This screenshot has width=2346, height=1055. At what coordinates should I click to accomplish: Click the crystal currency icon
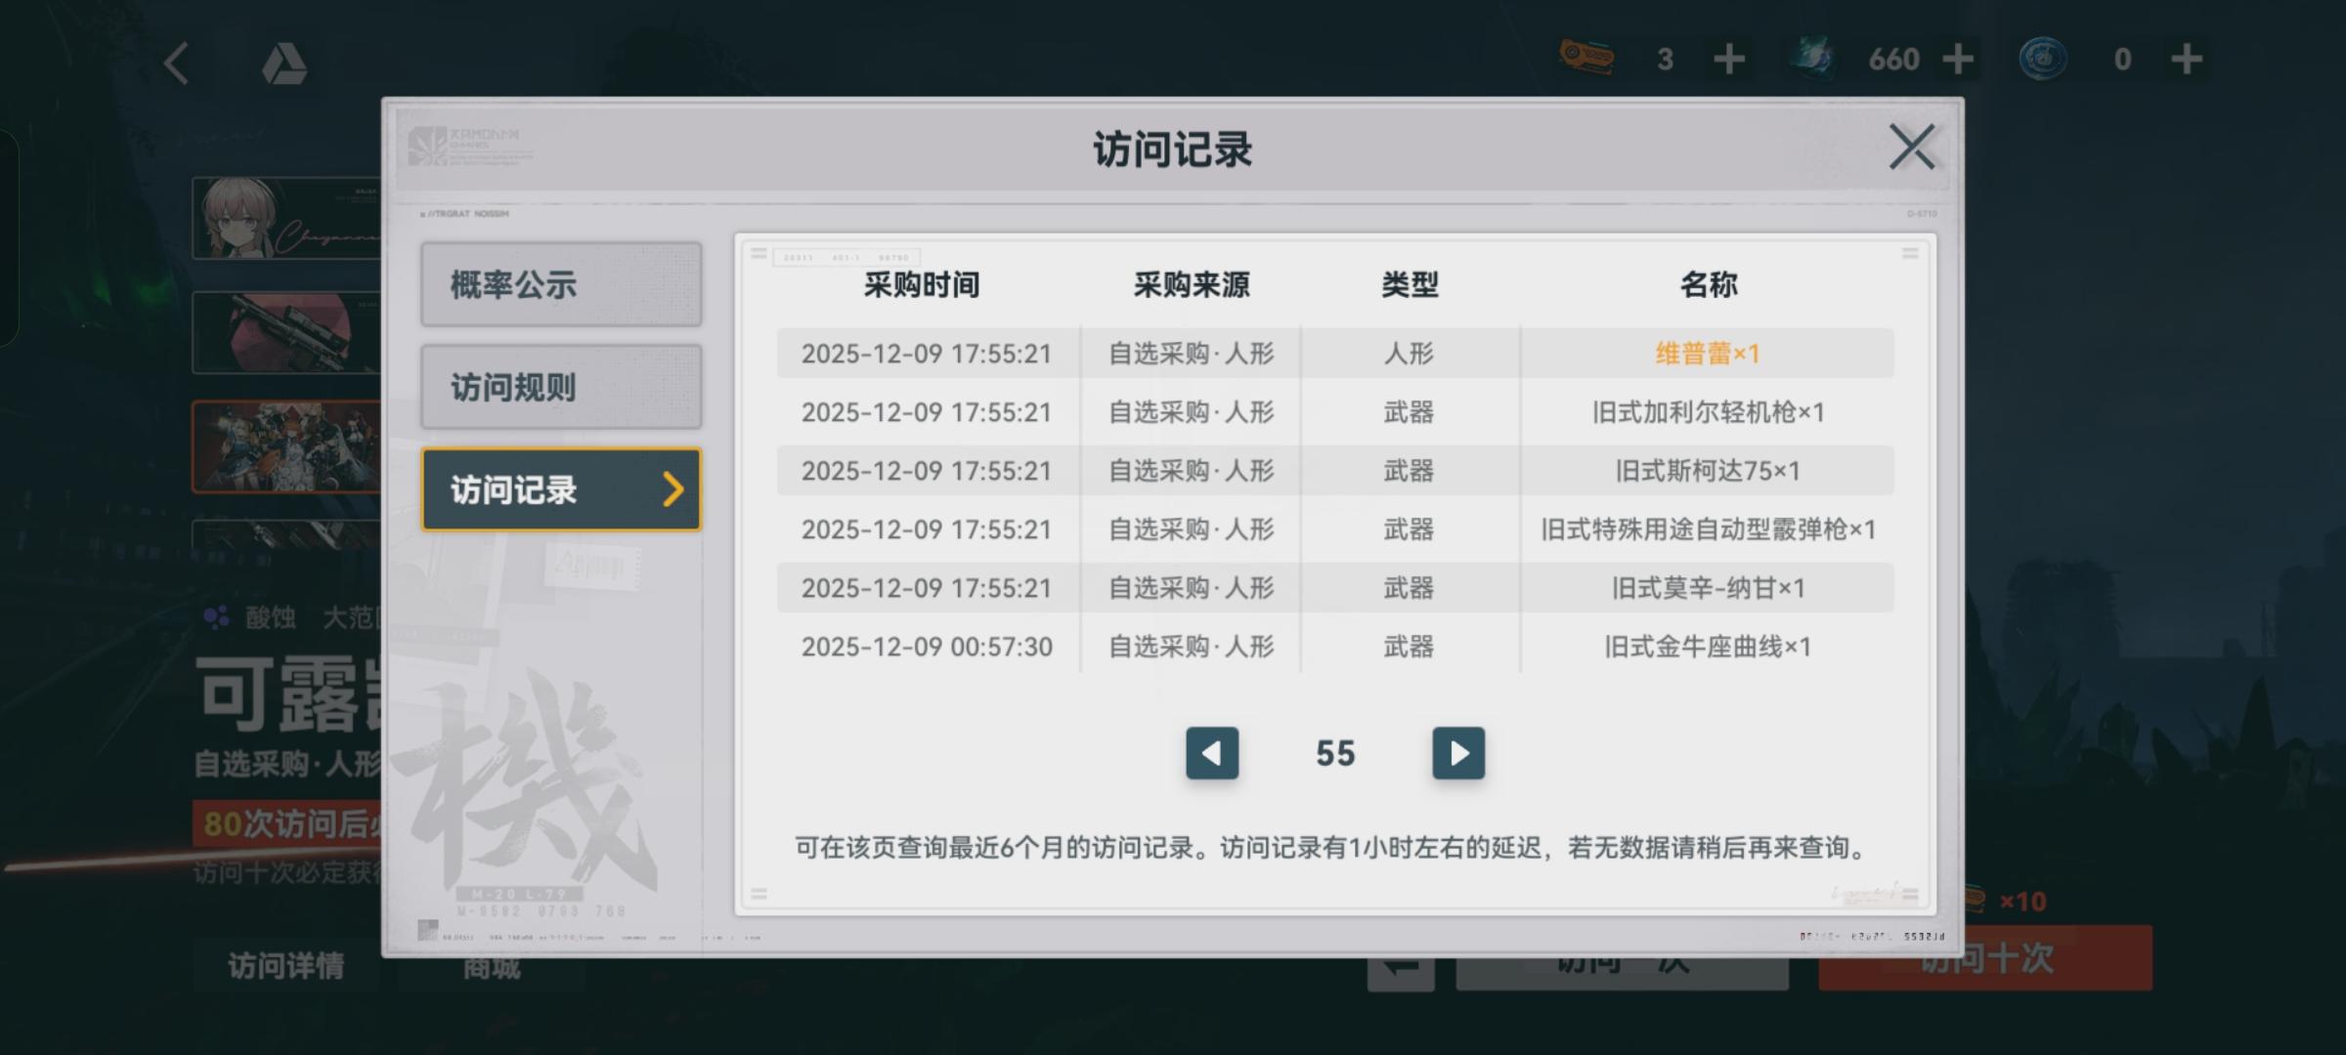pos(1813,58)
